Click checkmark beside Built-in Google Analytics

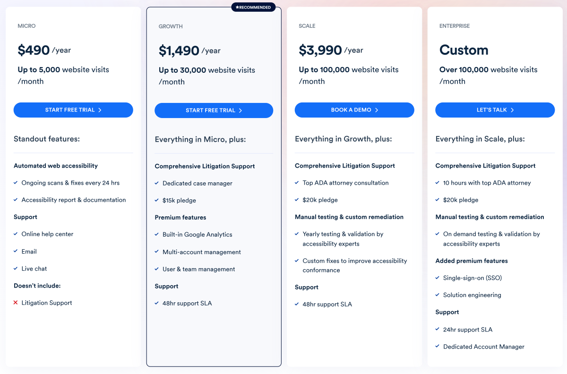pos(157,235)
